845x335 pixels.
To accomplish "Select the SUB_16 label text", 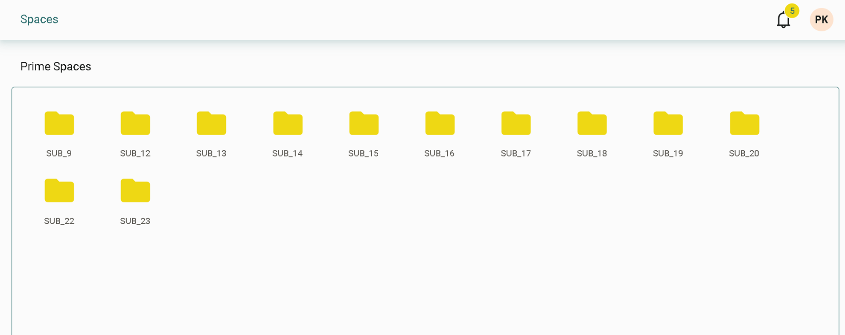I will pyautogui.click(x=440, y=153).
